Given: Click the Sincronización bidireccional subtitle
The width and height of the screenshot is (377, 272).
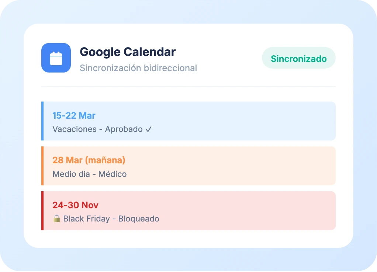Looking at the screenshot, I should tap(138, 68).
